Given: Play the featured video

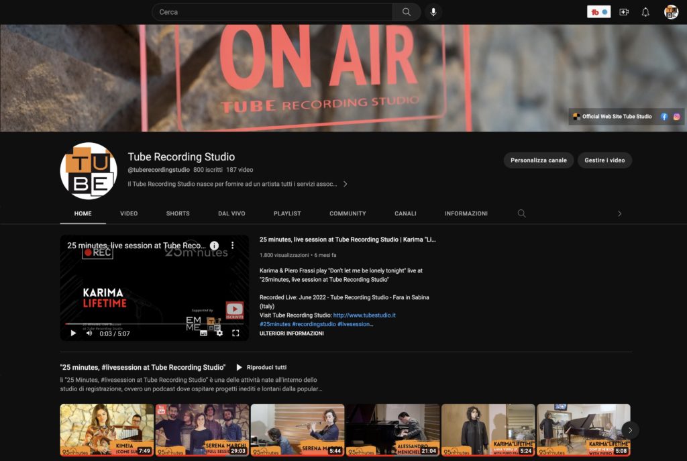Looking at the screenshot, I should (x=73, y=334).
